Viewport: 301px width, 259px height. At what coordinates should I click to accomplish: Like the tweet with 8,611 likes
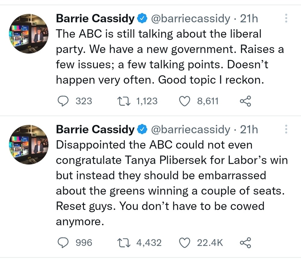(x=185, y=101)
